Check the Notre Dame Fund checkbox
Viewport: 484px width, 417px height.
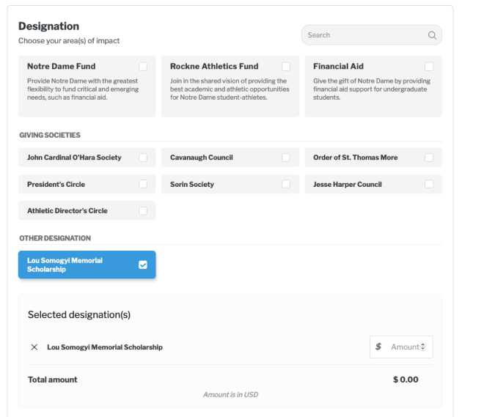pos(143,66)
